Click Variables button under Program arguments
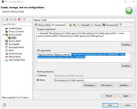This screenshot has width=137, height=109. (126, 45)
